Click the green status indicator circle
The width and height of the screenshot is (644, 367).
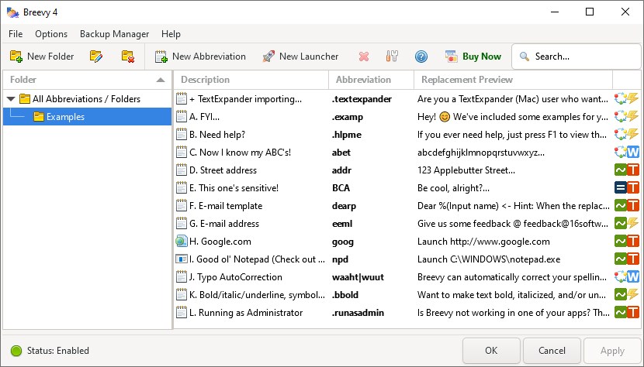[x=16, y=351]
